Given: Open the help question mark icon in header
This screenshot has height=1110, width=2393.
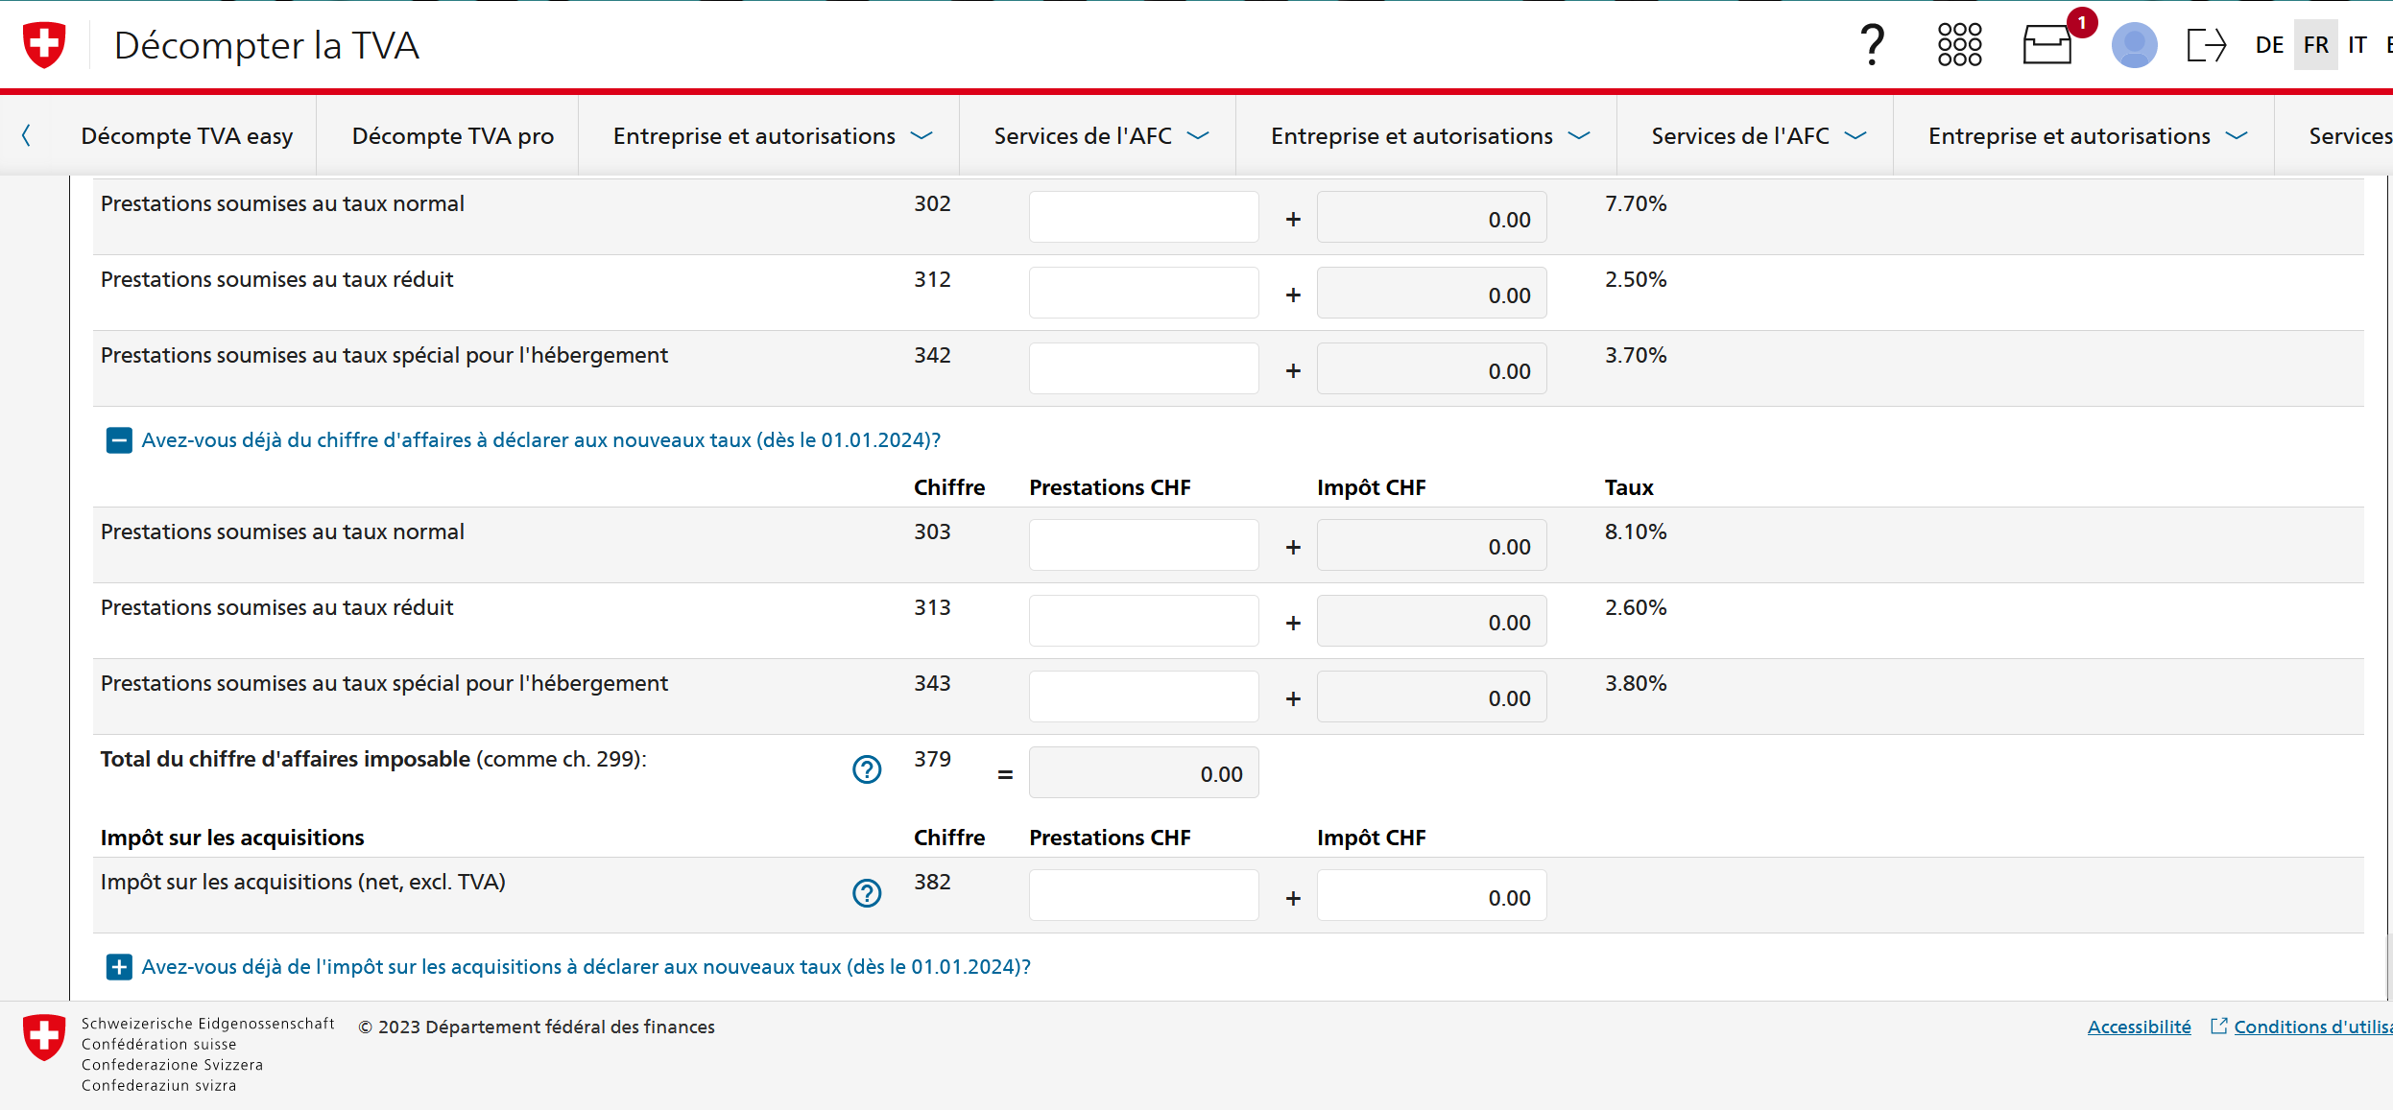Looking at the screenshot, I should (x=1871, y=45).
